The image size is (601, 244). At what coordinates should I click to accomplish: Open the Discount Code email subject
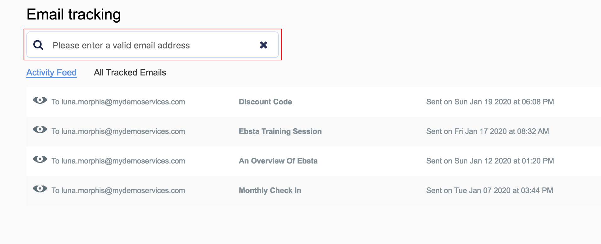tap(265, 102)
